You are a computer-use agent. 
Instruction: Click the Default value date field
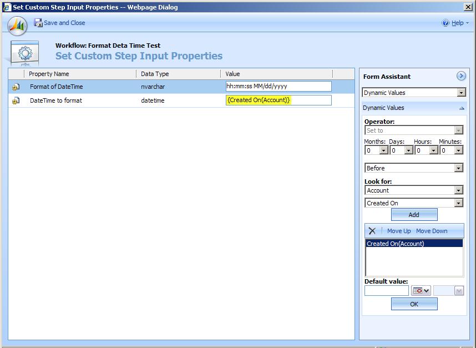[x=387, y=291]
